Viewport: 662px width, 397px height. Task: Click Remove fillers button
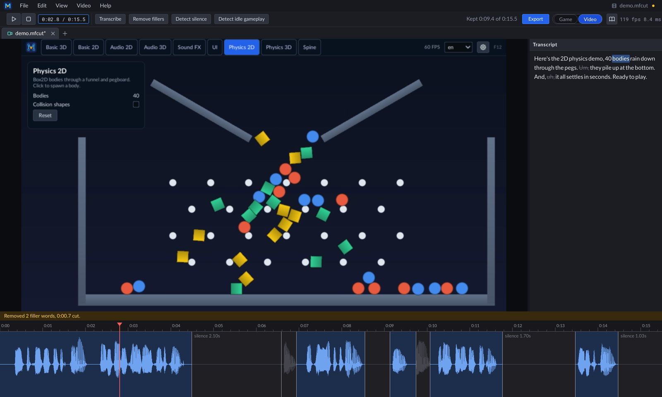149,19
